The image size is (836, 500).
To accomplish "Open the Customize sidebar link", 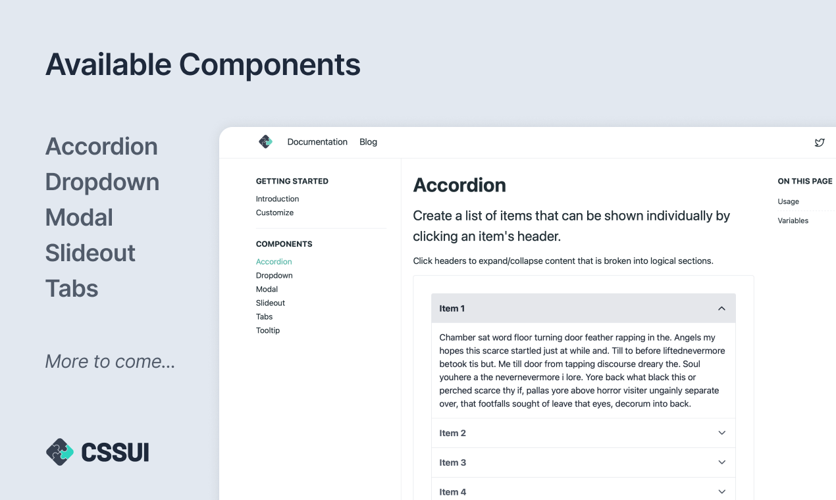I will [x=274, y=213].
